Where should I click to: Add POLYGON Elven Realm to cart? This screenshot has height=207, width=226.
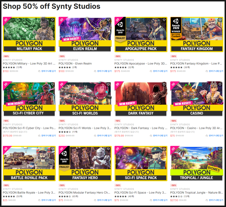[x=103, y=71]
